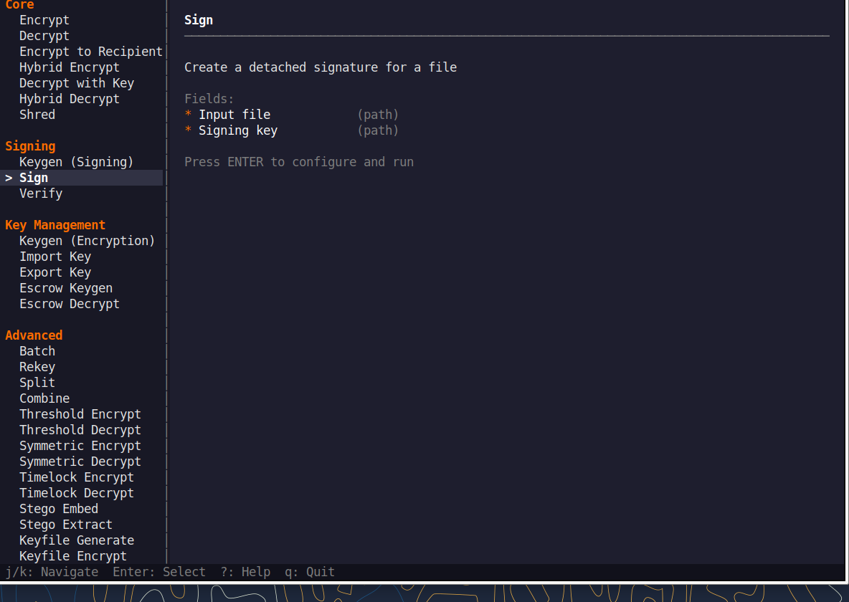The height and width of the screenshot is (602, 849).
Task: Open Stego Extract
Action: click(x=66, y=524)
